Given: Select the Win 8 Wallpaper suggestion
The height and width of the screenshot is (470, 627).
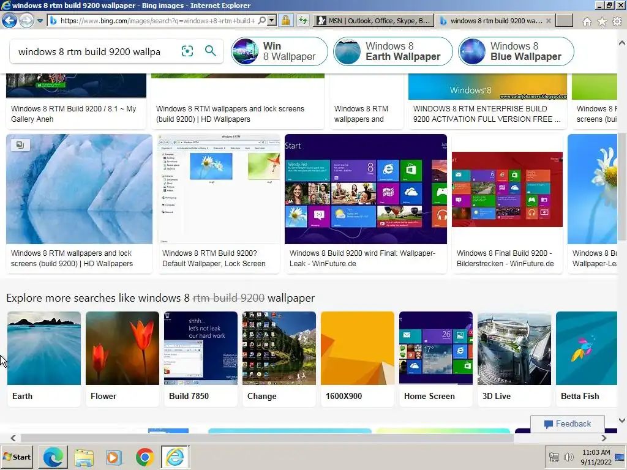Looking at the screenshot, I should point(279,51).
